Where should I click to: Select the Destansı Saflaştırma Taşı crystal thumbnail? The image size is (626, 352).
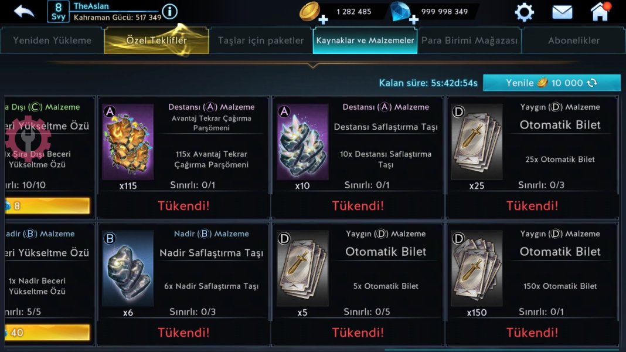point(302,141)
